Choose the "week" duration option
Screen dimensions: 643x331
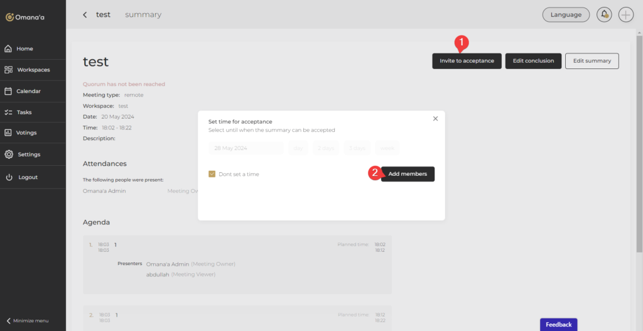coord(387,148)
